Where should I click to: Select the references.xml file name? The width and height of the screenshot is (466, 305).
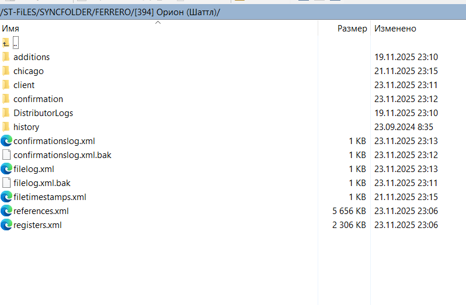click(x=41, y=211)
